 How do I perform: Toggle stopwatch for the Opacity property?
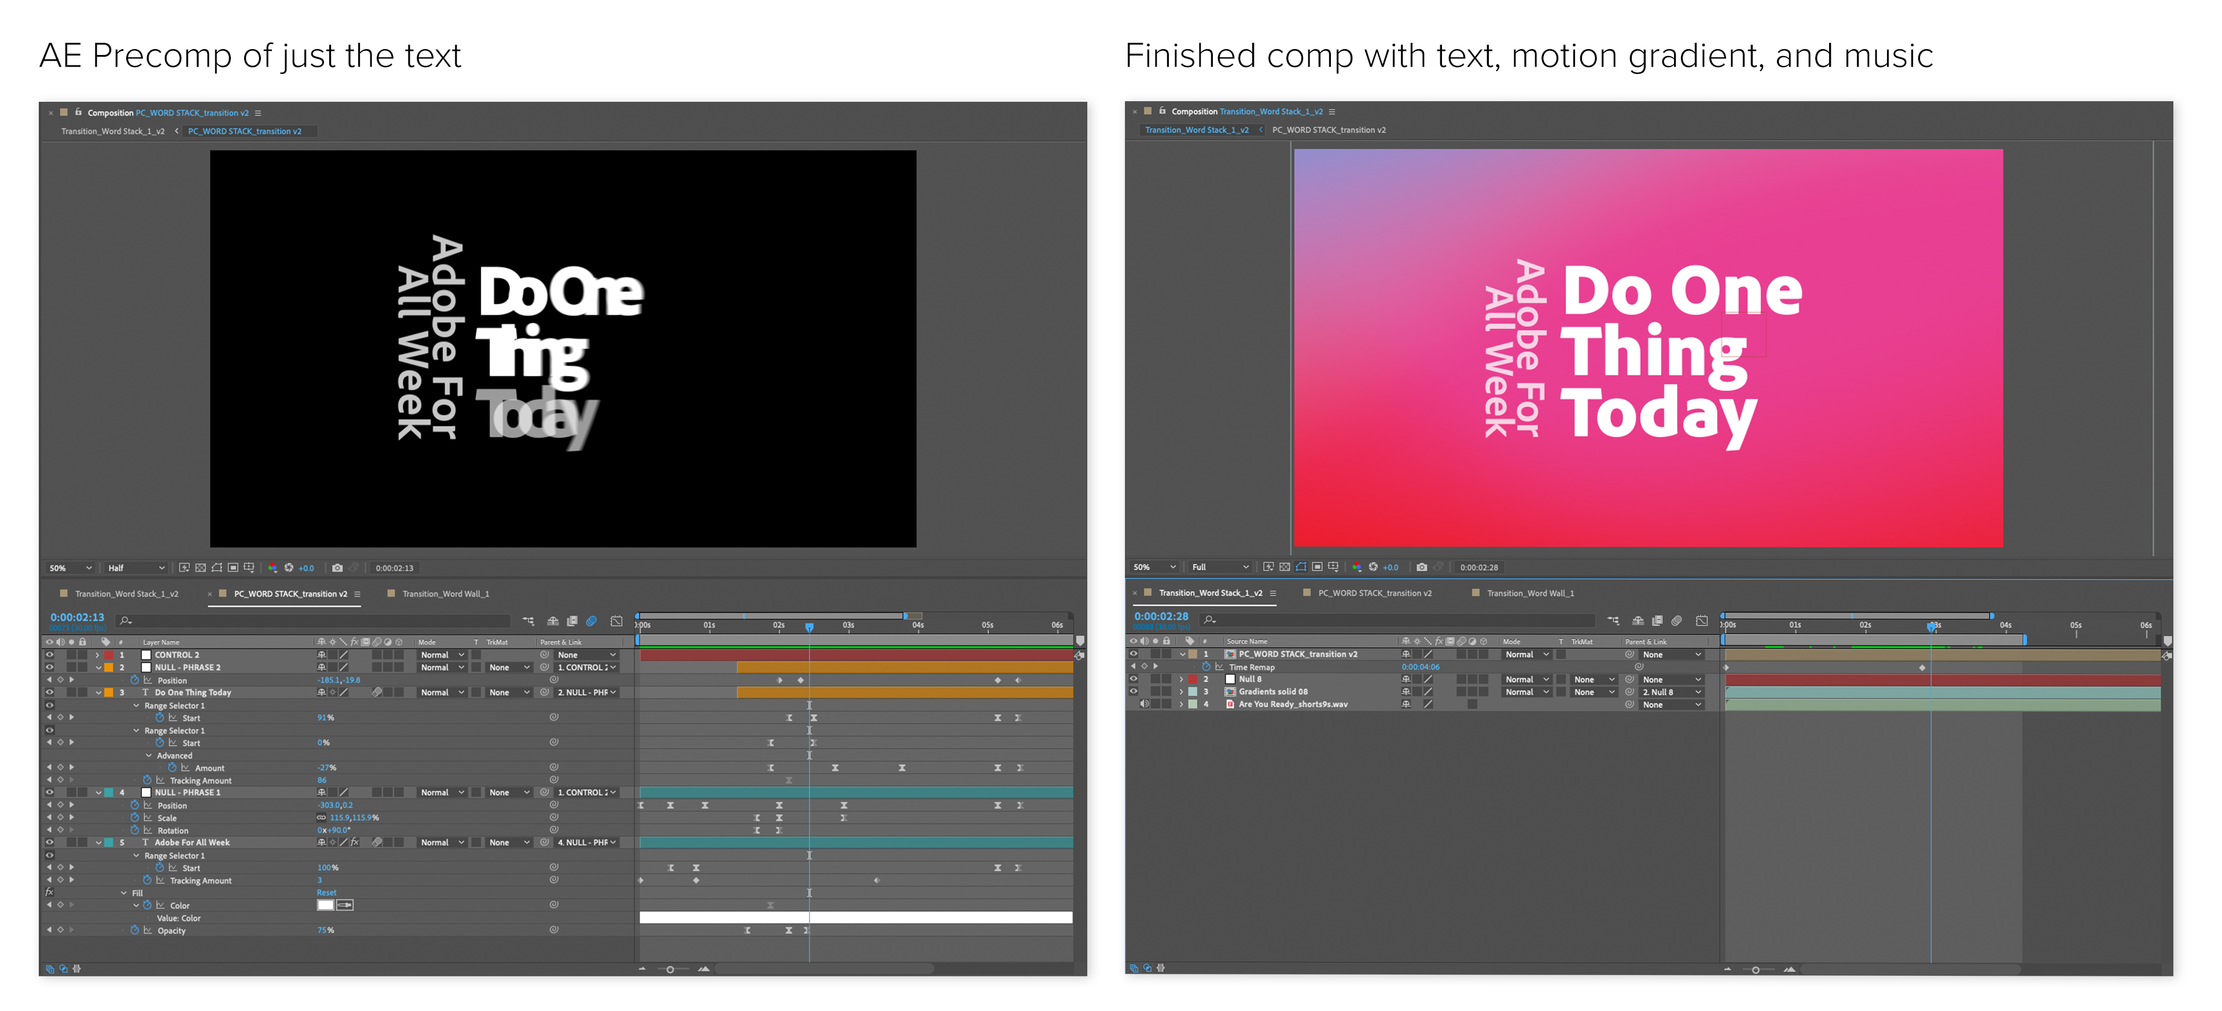click(x=135, y=930)
